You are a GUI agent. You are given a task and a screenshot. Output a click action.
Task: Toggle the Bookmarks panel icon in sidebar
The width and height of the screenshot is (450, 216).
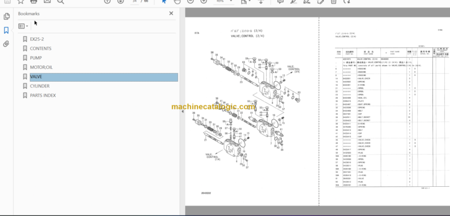click(x=6, y=30)
